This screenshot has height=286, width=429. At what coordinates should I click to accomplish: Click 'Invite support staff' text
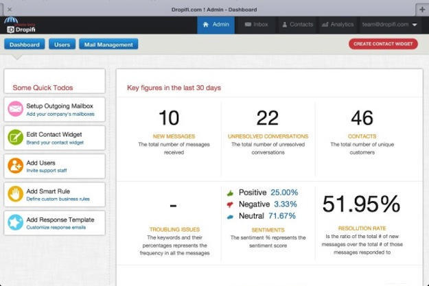point(47,171)
